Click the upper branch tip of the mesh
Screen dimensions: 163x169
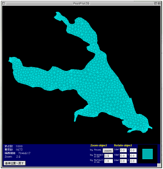[57, 16]
